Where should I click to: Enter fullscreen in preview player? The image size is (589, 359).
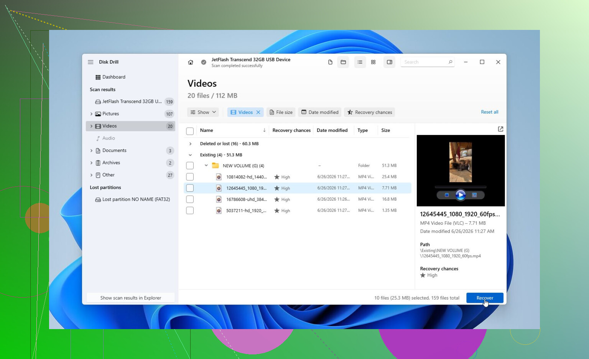pyautogui.click(x=474, y=195)
